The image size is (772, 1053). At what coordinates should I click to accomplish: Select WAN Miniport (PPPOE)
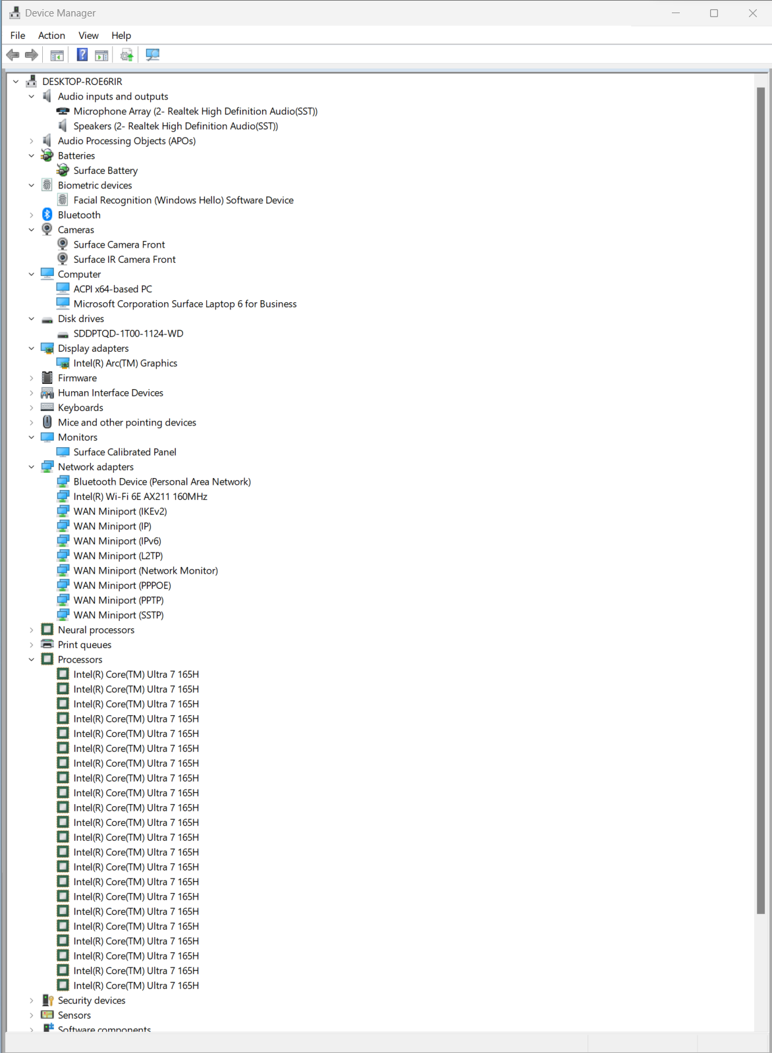[123, 585]
